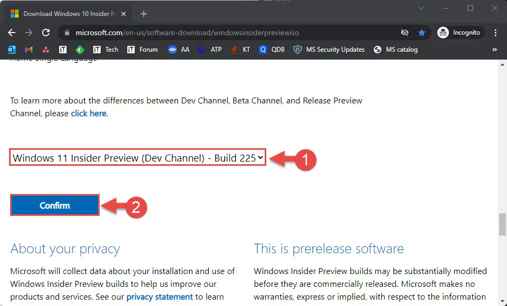The image size is (507, 306).
Task: Click the address bar URL
Action: 187,33
